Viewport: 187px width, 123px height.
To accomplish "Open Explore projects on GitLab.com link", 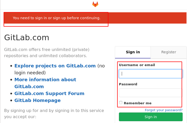I will pyautogui.click(x=55, y=66).
